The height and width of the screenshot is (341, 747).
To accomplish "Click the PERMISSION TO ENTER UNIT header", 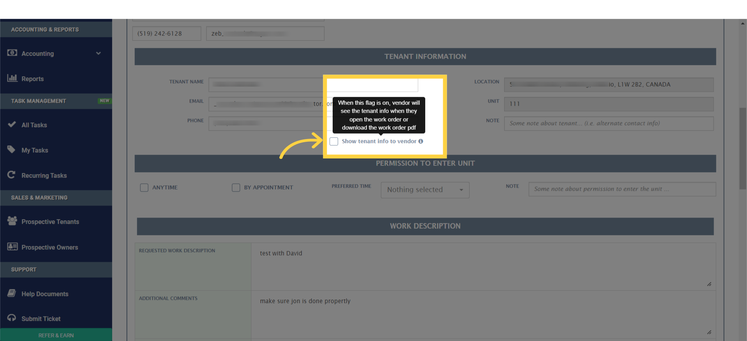I will tap(425, 164).
